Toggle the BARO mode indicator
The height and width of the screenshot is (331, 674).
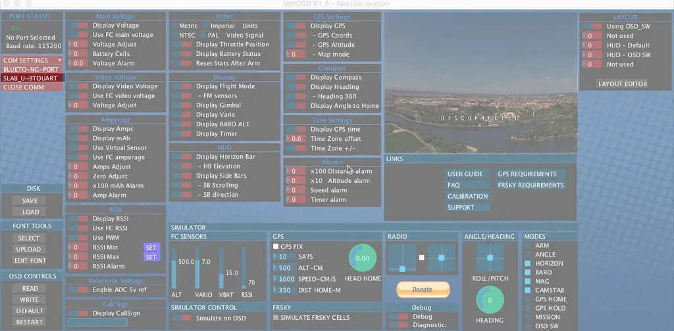527,272
